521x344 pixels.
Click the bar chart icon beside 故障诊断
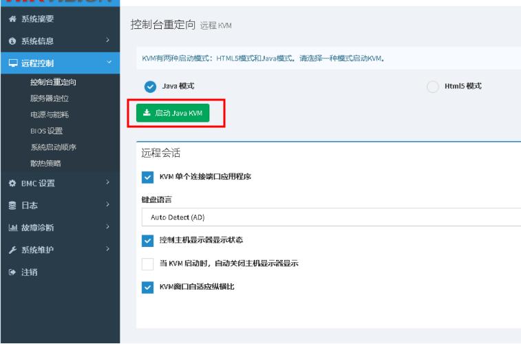point(12,228)
